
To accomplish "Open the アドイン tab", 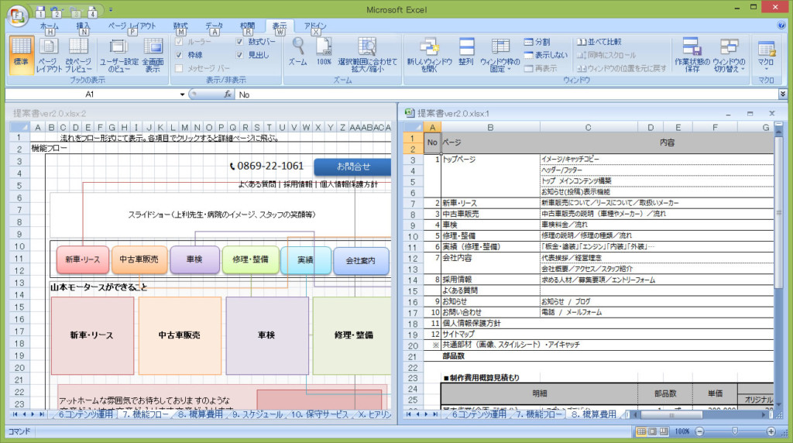I will click(315, 26).
